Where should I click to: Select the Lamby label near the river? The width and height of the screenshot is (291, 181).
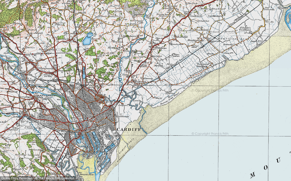pyautogui.click(x=137, y=101)
